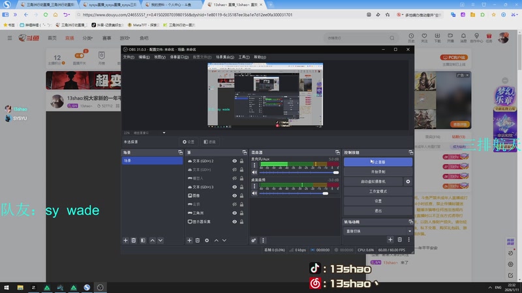This screenshot has width=522, height=293.
Task: Delete selected source with trash icon
Action: click(198, 240)
